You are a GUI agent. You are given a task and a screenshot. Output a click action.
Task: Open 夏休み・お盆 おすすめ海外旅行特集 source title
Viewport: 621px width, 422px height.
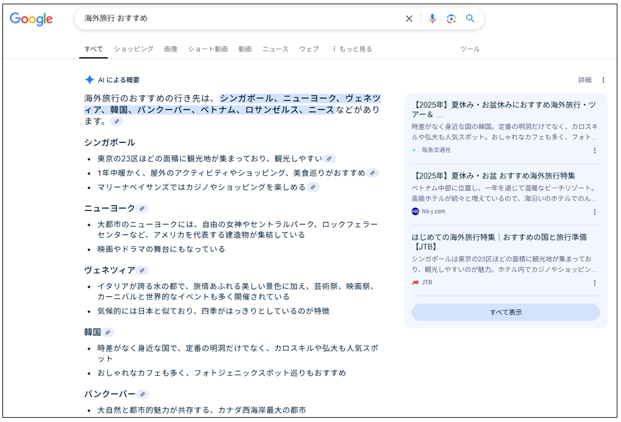(493, 176)
